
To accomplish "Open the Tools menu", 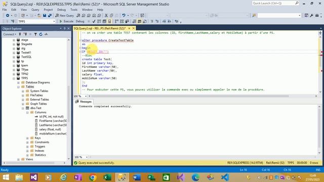I will (74, 10).
